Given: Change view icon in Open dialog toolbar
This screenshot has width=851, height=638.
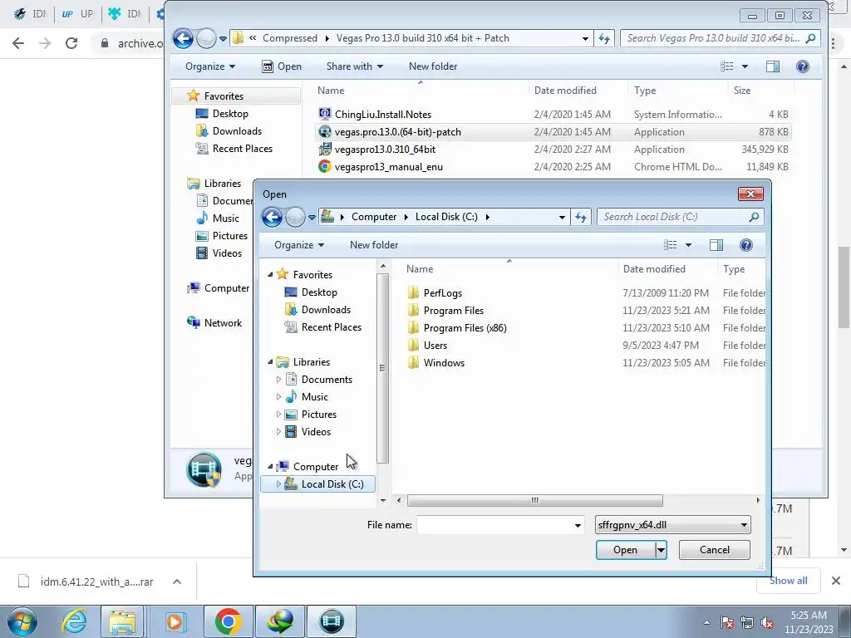Looking at the screenshot, I should pyautogui.click(x=671, y=245).
